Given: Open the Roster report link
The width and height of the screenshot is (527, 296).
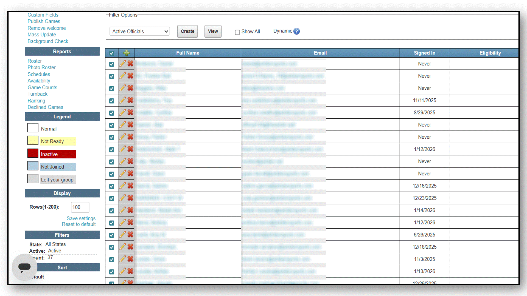Looking at the screenshot, I should coord(35,61).
